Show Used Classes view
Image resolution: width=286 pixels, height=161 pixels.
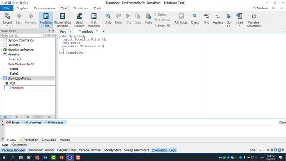click(x=79, y=20)
